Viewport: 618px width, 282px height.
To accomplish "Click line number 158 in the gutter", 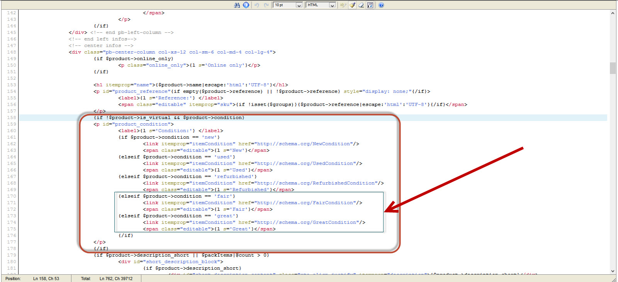I will [x=12, y=117].
